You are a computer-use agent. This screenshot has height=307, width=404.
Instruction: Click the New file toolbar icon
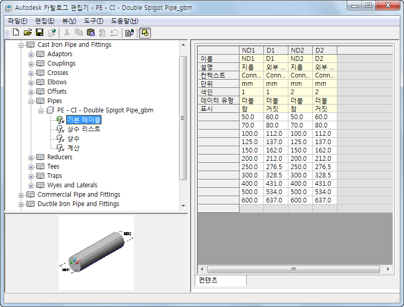pyautogui.click(x=16, y=32)
